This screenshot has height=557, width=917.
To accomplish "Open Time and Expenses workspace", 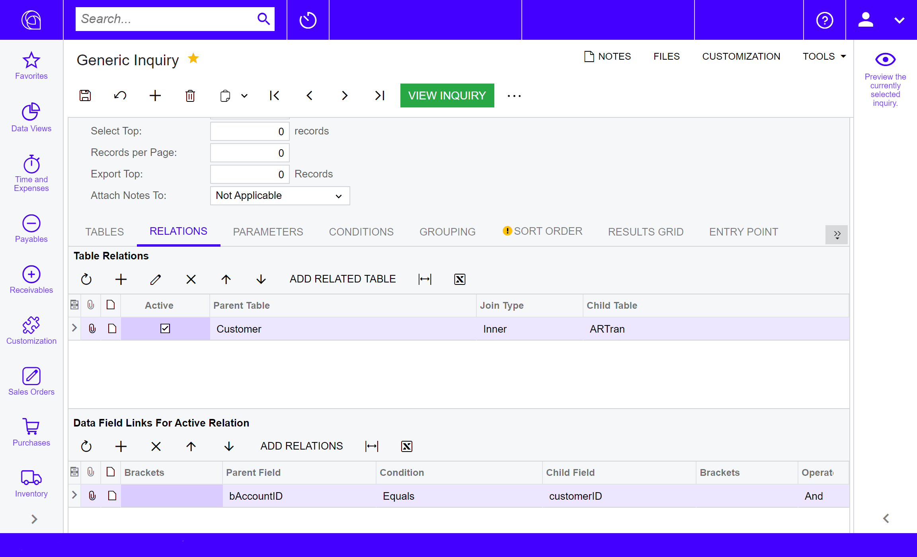I will 31,172.
